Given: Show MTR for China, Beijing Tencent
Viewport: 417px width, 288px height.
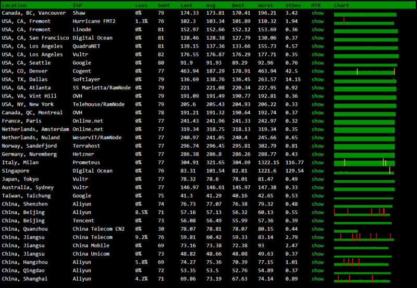Looking at the screenshot, I should point(317,221).
